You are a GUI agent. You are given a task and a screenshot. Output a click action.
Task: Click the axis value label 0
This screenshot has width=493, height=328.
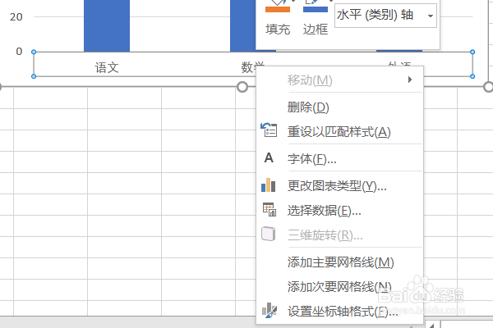click(19, 51)
